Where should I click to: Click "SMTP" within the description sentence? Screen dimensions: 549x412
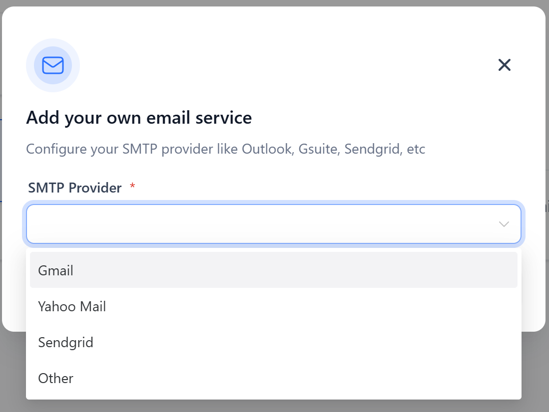coord(136,149)
